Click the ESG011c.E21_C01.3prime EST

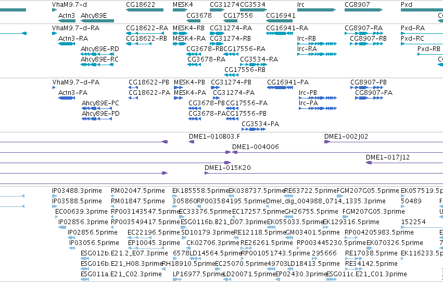[x=332, y=280]
